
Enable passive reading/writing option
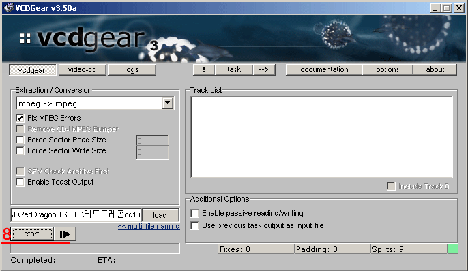tap(194, 213)
